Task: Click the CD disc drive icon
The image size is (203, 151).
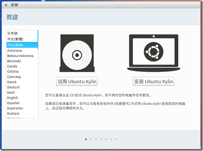Action: [77, 53]
